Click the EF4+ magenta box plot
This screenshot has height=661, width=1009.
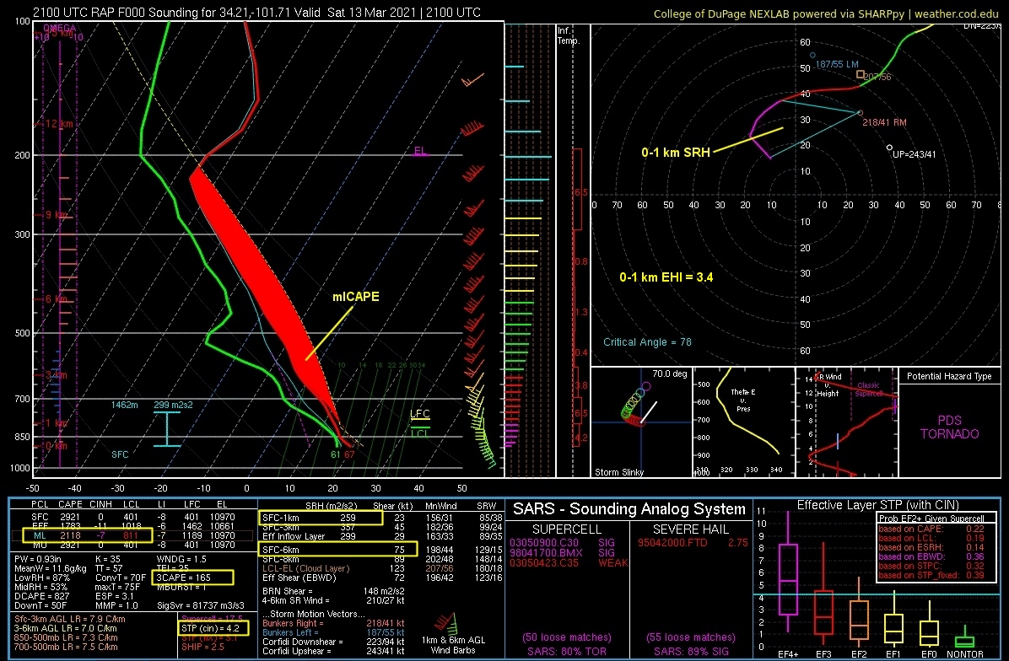[x=788, y=572]
